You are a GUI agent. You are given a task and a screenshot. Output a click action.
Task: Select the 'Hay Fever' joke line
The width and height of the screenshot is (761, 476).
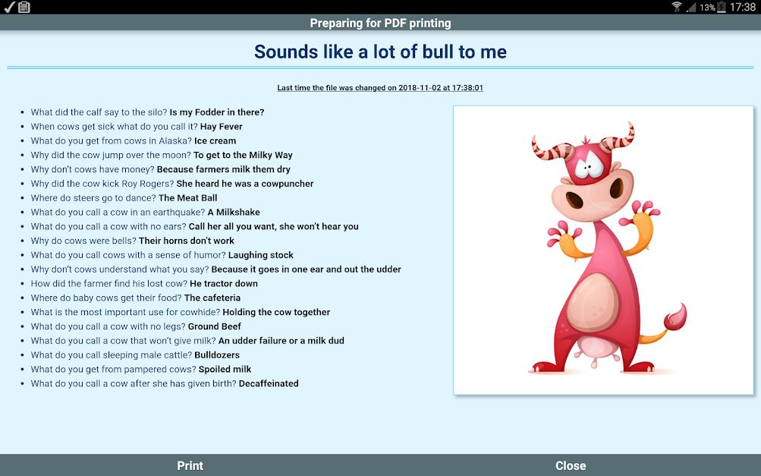coord(137,126)
